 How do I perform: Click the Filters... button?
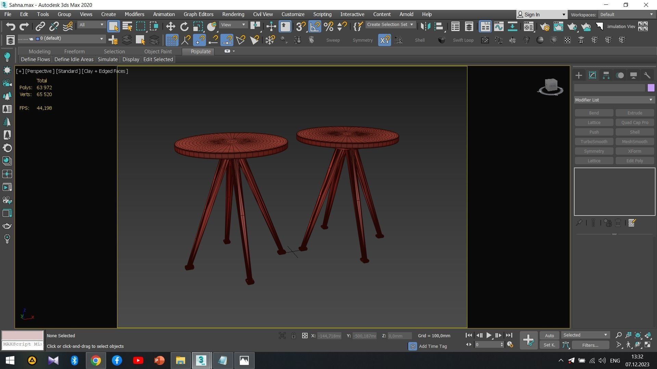[590, 345]
